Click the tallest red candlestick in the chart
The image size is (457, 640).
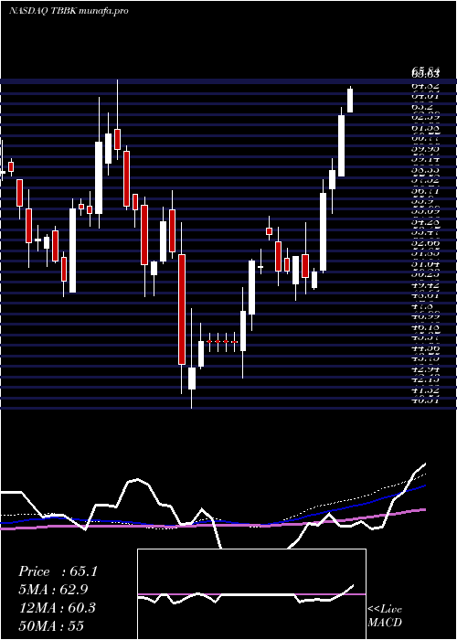coord(182,309)
